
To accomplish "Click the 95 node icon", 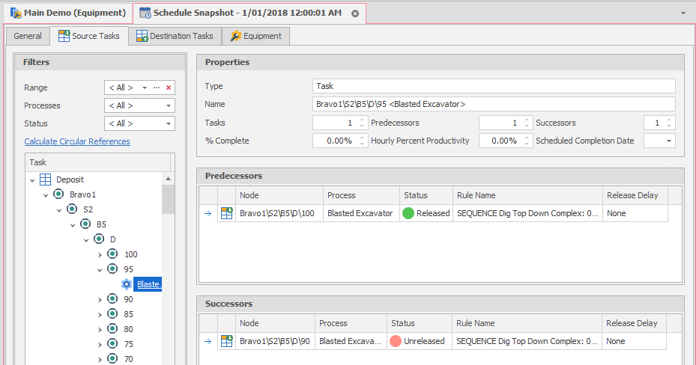I will tap(112, 269).
